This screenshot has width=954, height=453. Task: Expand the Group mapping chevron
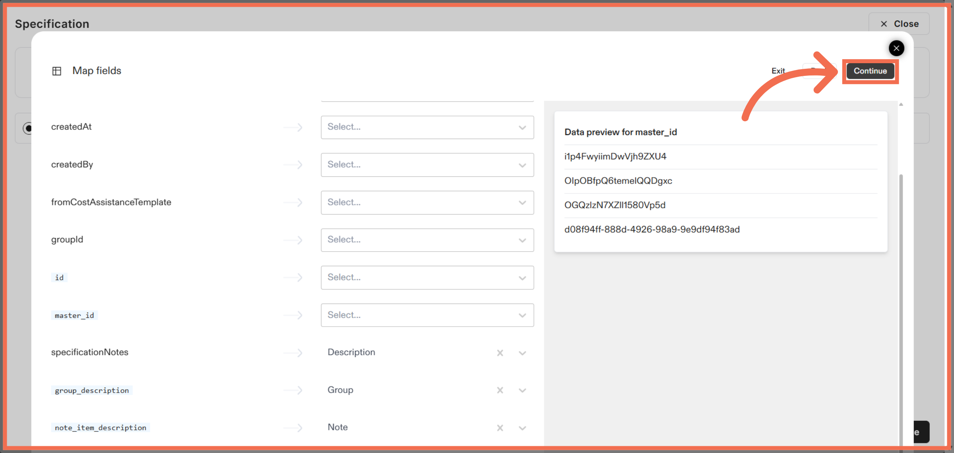[522, 390]
